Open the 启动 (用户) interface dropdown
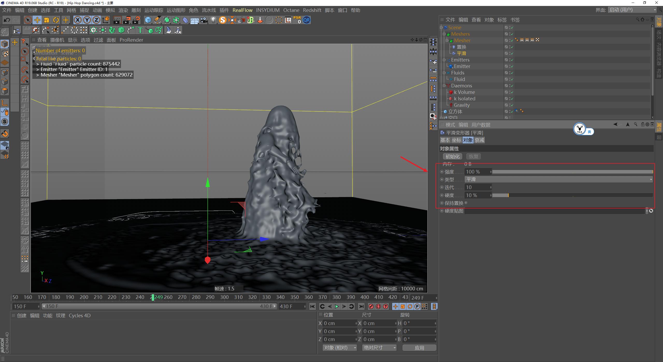The image size is (663, 362). tap(632, 10)
